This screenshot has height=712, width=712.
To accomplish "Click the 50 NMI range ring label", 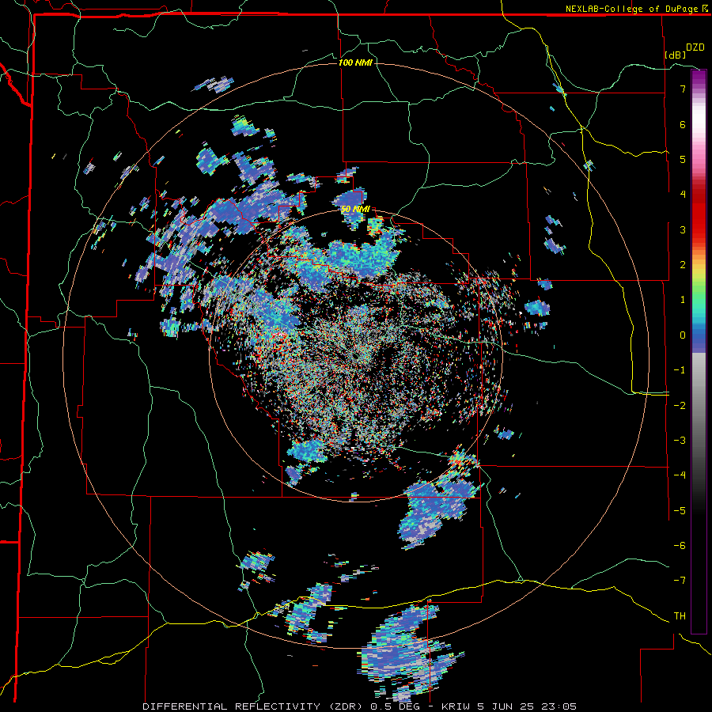I will point(355,209).
